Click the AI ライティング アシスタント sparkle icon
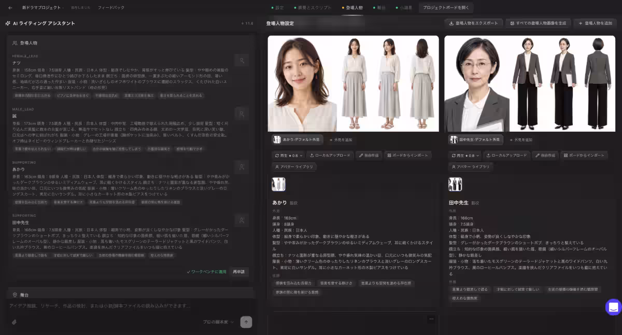Screen dimensions: 622x335 click(x=8, y=23)
